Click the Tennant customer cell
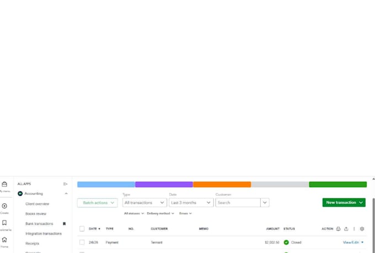The width and height of the screenshot is (375, 253). point(157,243)
